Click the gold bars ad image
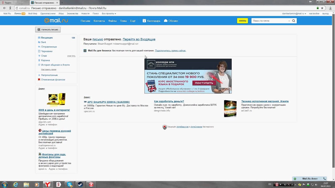 (x=57, y=99)
